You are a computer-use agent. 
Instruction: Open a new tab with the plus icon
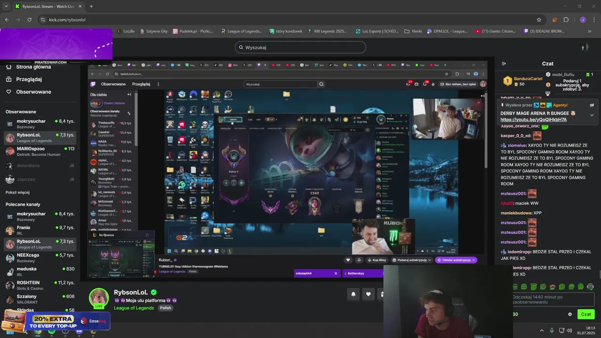pos(91,7)
